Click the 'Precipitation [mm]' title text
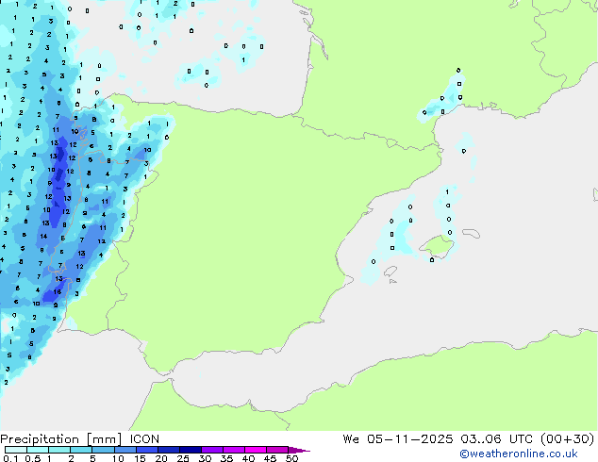Screen dimensions: 598x462 point(61,439)
